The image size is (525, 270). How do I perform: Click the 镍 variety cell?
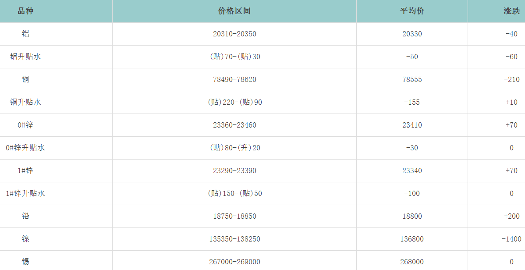(x=25, y=239)
